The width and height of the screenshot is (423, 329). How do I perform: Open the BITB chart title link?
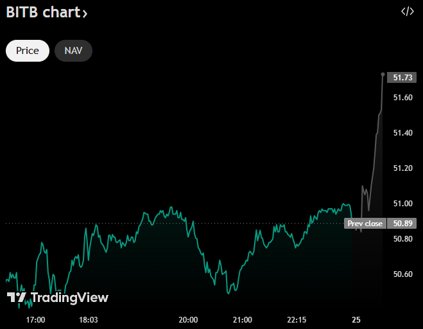click(x=44, y=12)
